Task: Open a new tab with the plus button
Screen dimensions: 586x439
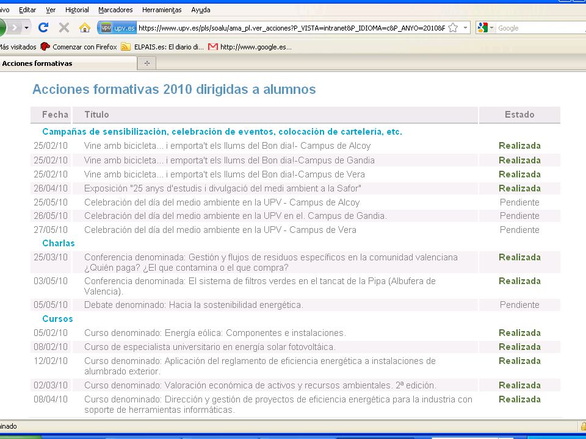Action: pyautogui.click(x=147, y=63)
